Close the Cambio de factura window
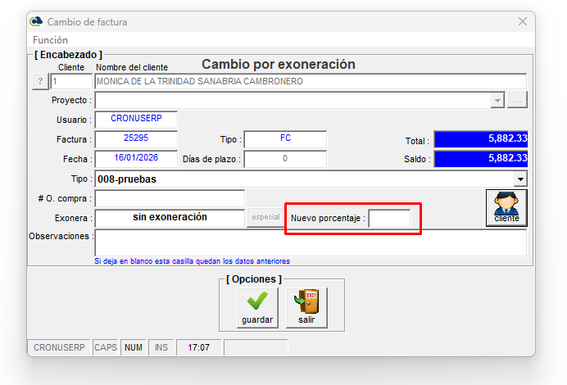 coord(522,21)
